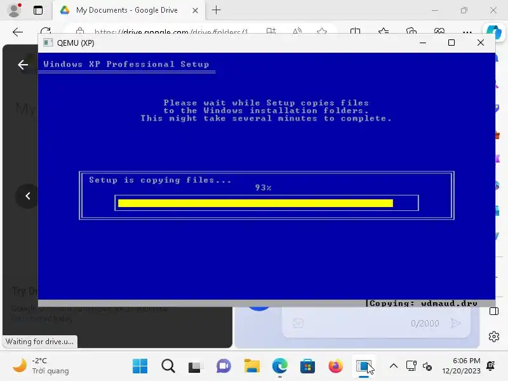Open the notifications bell icon
This screenshot has width=508, height=381.
point(491,366)
